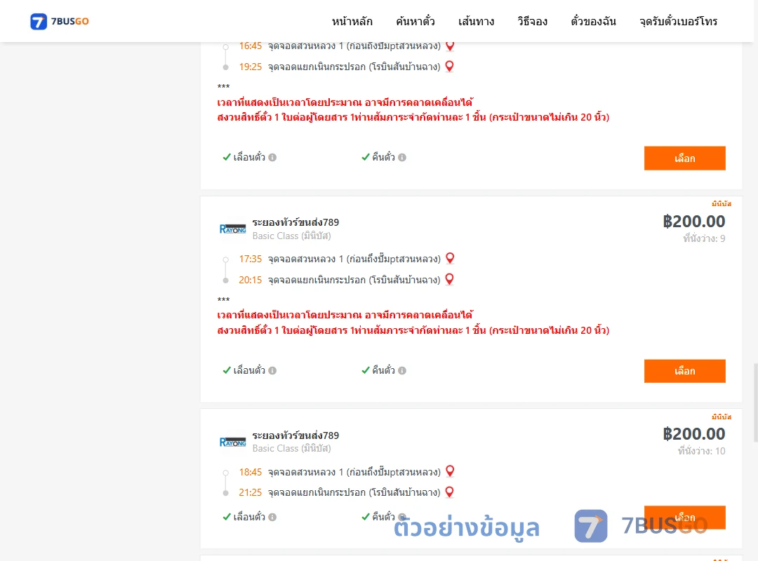Viewport: 758px width, 561px height.
Task: Select the 17:35 trip with เลือก button
Action: click(x=684, y=371)
